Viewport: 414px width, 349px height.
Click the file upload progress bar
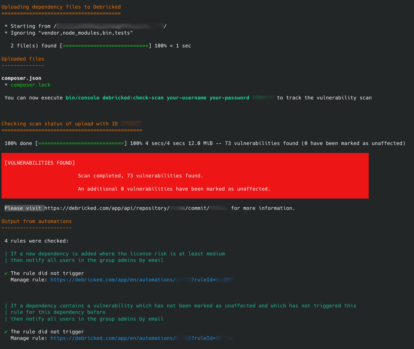(106, 46)
